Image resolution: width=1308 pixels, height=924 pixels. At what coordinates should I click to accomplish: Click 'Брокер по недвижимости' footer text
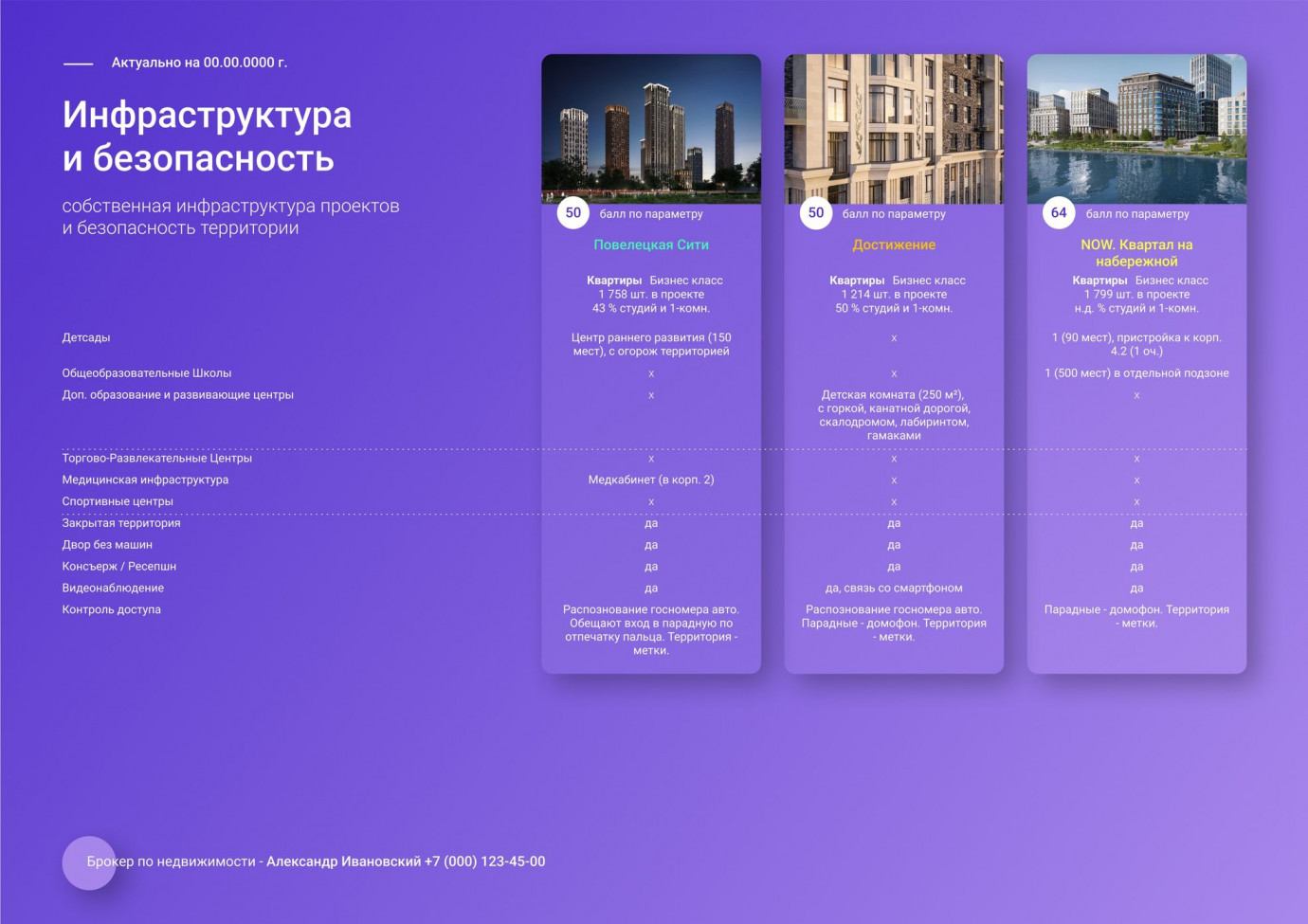172,861
